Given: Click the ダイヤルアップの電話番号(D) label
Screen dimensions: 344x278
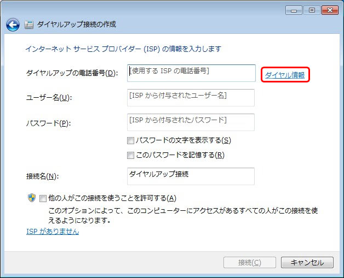Looking at the screenshot, I should pos(72,73).
